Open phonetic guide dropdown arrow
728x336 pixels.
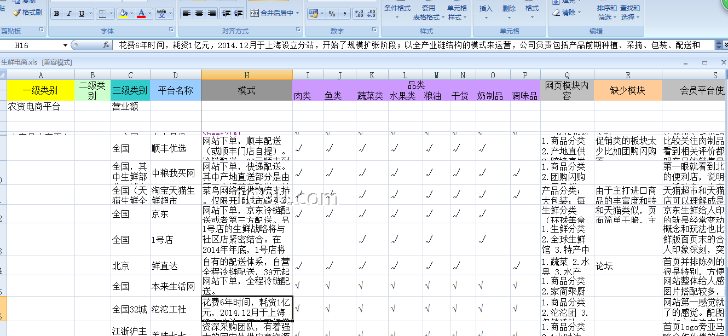click(x=170, y=14)
